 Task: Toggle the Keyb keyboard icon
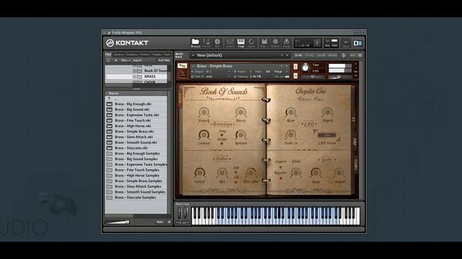pos(241,43)
